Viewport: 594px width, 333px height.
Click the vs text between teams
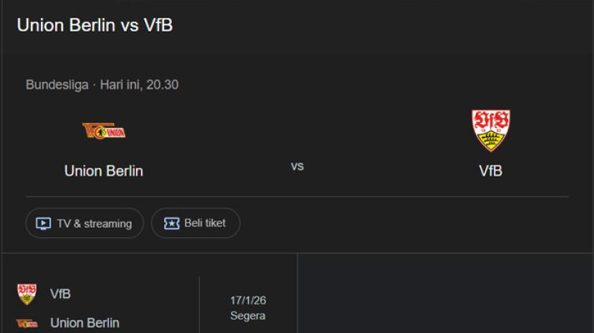(297, 166)
